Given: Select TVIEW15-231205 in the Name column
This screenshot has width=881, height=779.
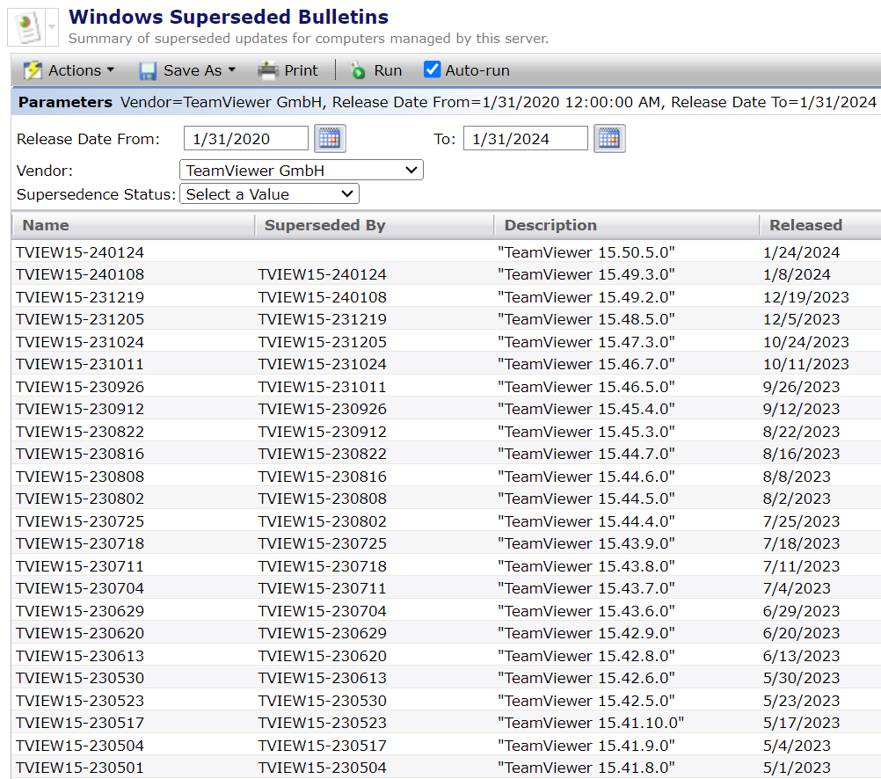Looking at the screenshot, I should tap(80, 319).
